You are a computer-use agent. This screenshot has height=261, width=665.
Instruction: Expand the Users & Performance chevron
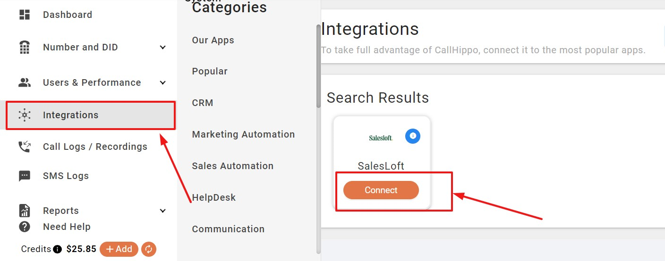click(163, 82)
